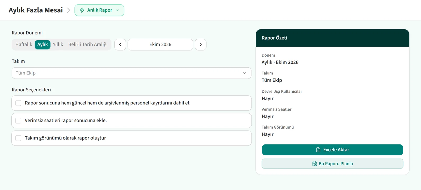Switch report period to Haftalık
Screen dimensions: 421x190
24,44
